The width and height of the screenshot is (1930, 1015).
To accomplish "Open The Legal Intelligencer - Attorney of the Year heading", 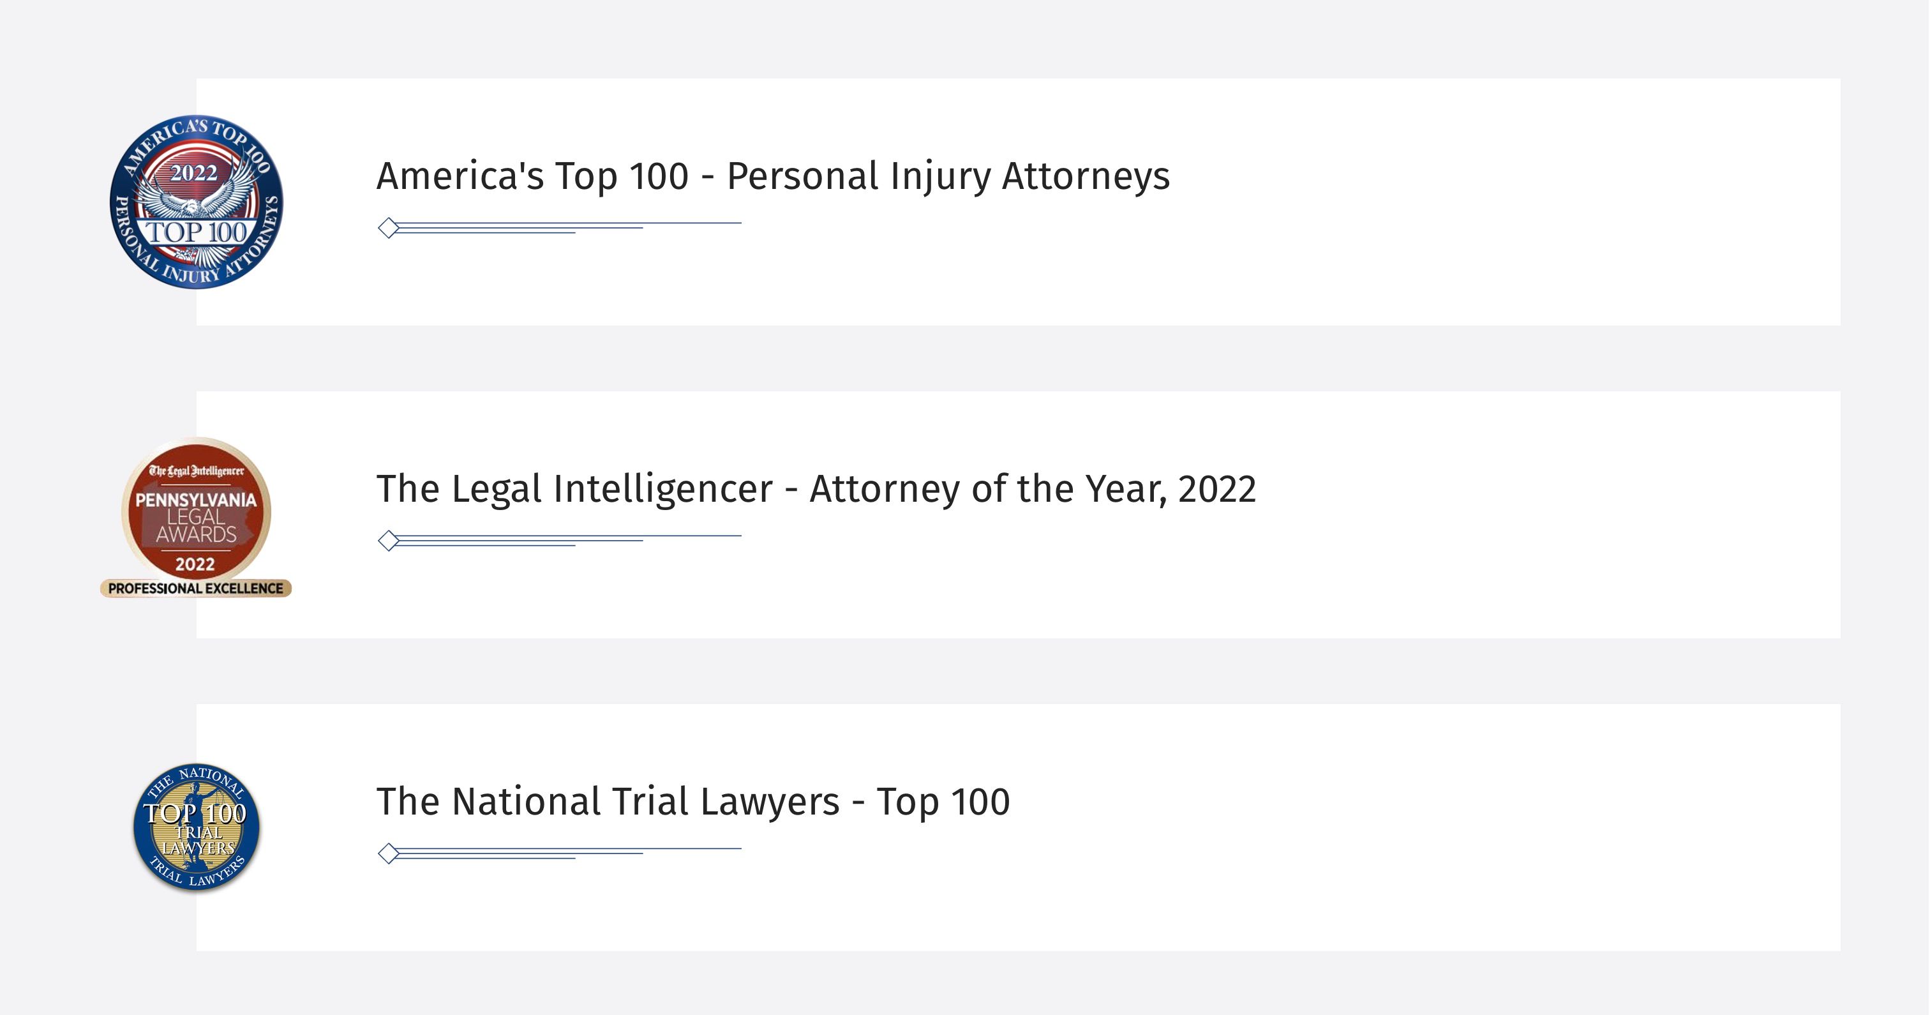I will pyautogui.click(x=816, y=490).
